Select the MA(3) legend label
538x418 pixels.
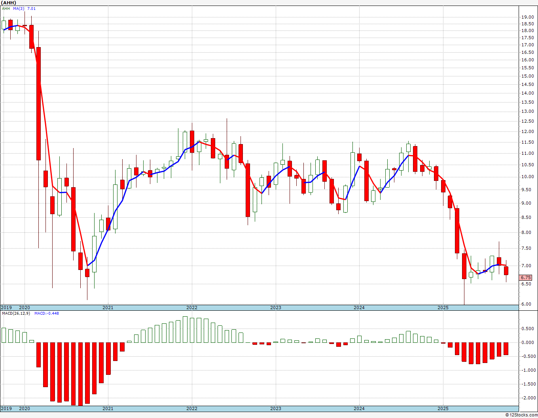18,8
